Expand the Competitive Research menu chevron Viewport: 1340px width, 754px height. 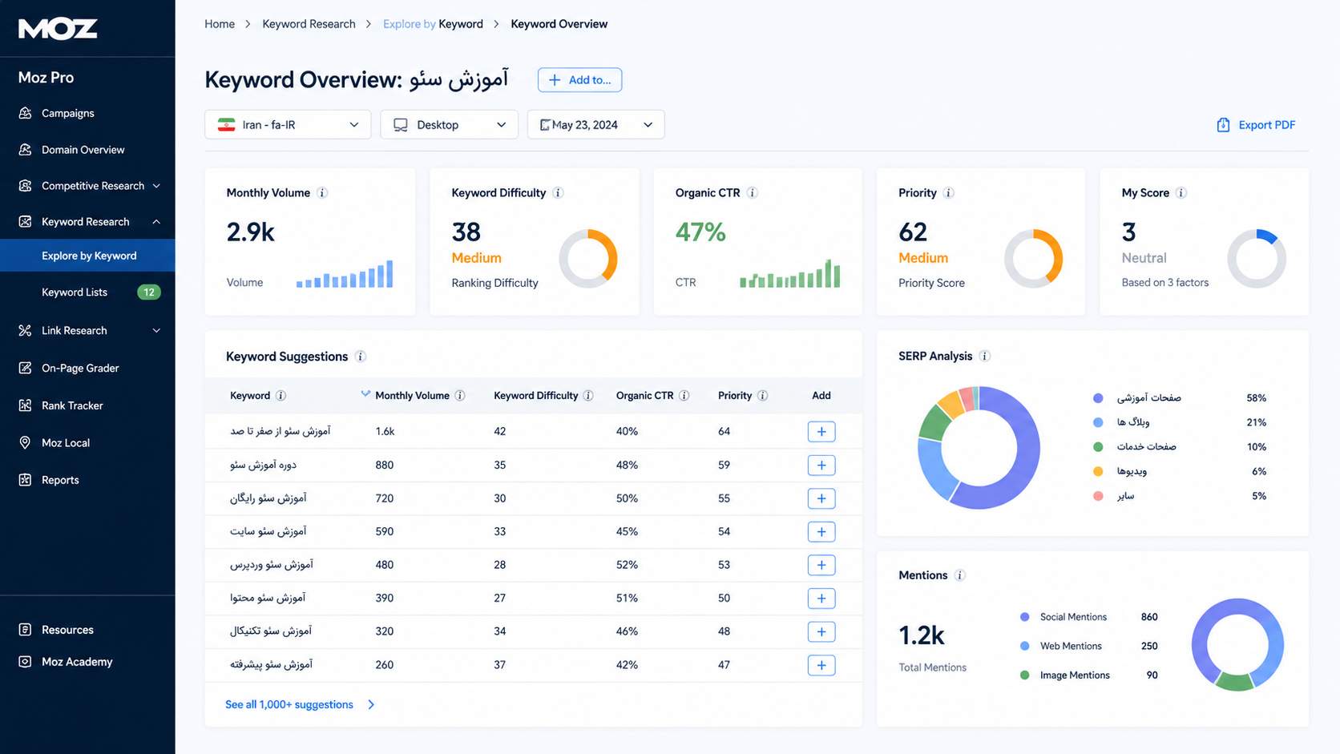click(156, 186)
